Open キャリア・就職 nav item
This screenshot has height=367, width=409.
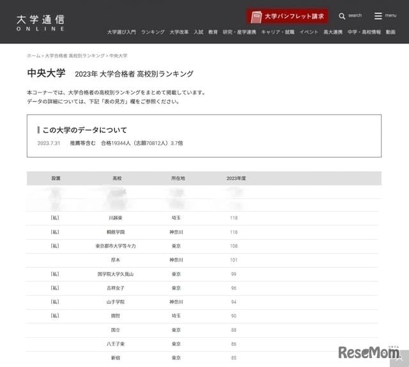tap(278, 32)
